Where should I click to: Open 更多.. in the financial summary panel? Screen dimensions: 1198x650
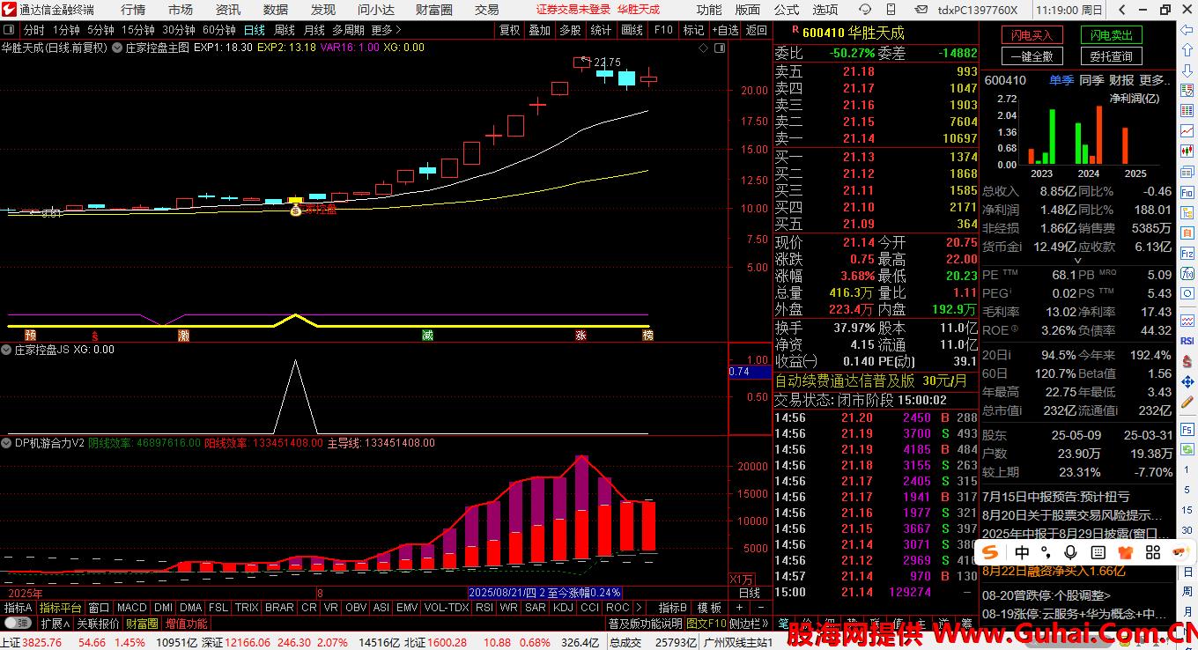pyautogui.click(x=1152, y=80)
